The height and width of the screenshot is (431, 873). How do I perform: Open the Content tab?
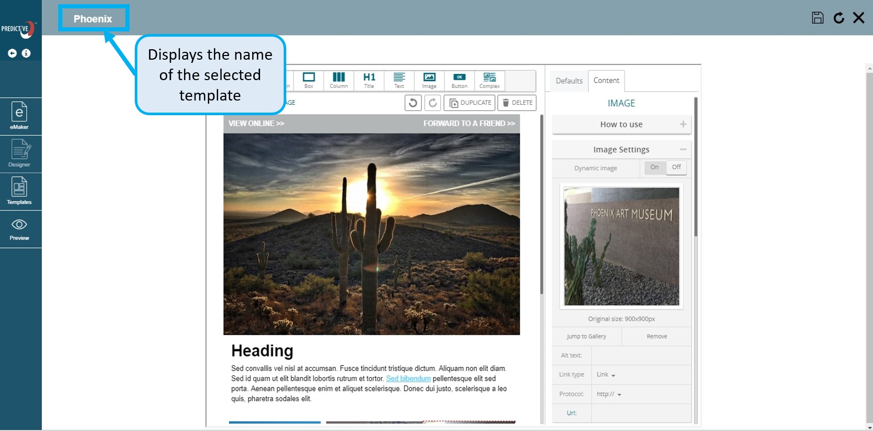click(x=606, y=81)
